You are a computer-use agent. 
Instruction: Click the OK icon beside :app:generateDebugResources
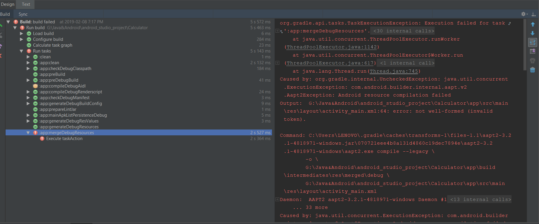(35, 127)
